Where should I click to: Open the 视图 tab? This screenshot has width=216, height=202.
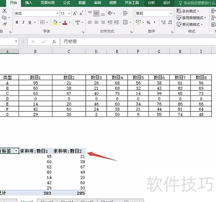click(113, 3)
